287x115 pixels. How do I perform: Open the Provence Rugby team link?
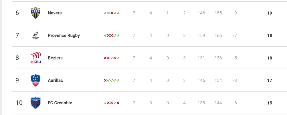(64, 36)
